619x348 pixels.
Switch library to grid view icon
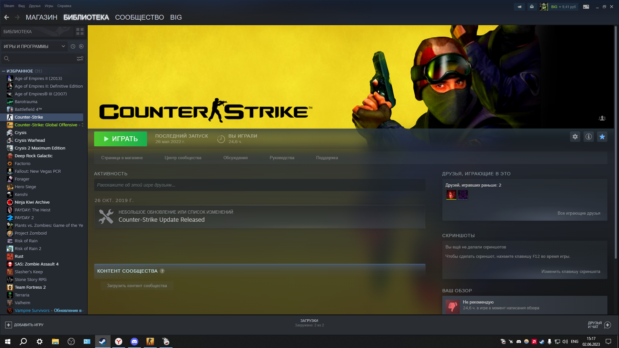(x=80, y=32)
